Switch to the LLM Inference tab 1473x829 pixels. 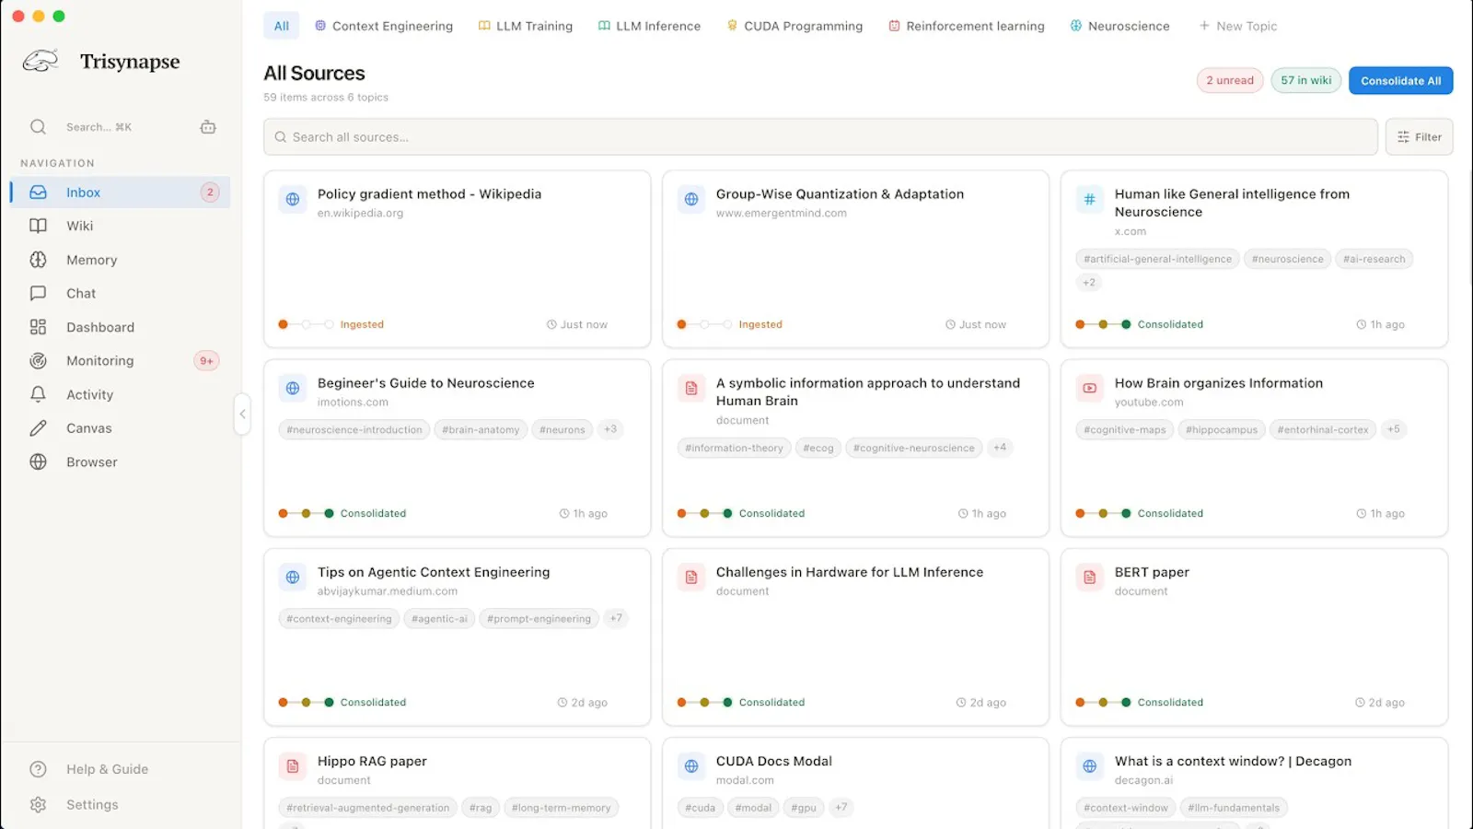pos(649,26)
